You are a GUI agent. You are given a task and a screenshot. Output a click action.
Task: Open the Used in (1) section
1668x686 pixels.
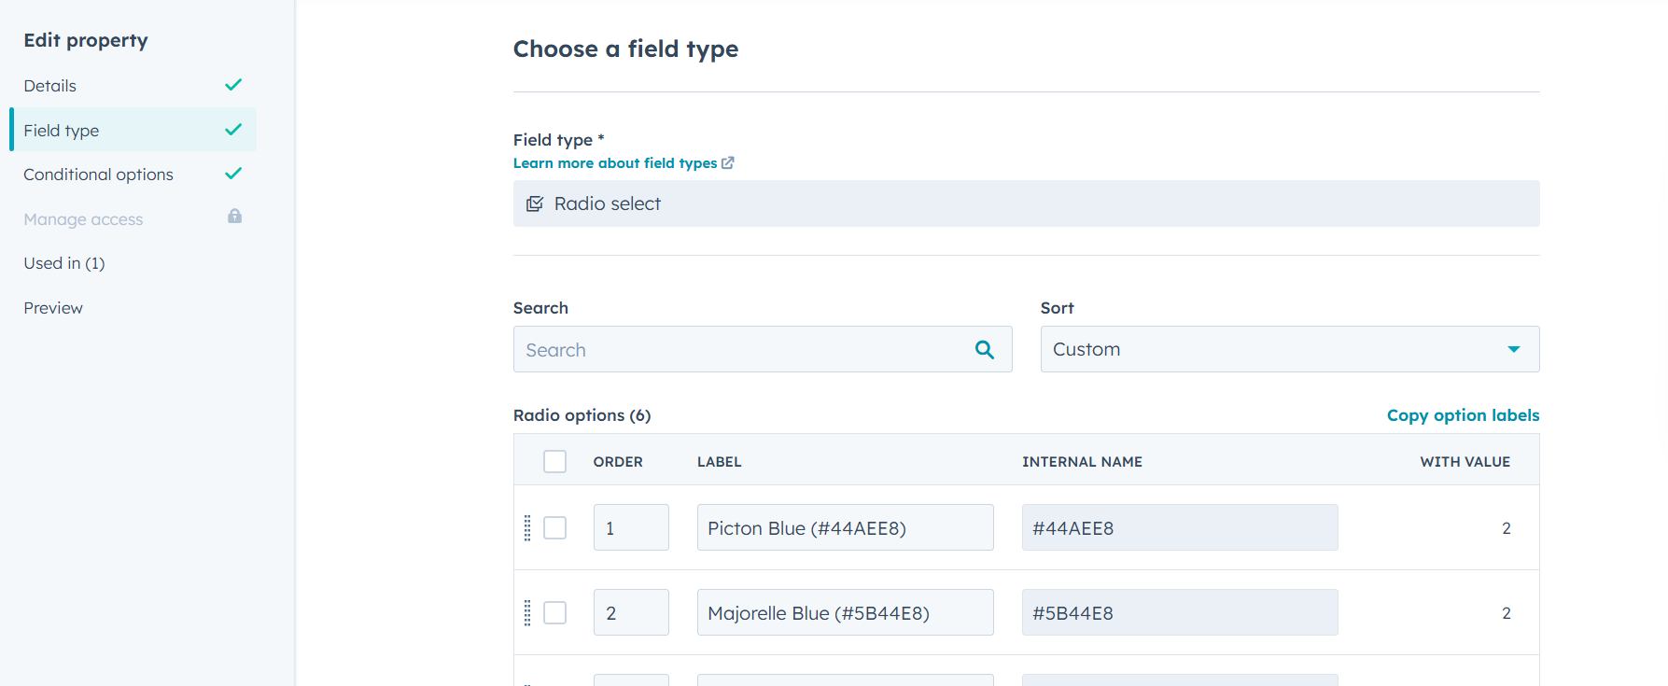click(x=64, y=263)
